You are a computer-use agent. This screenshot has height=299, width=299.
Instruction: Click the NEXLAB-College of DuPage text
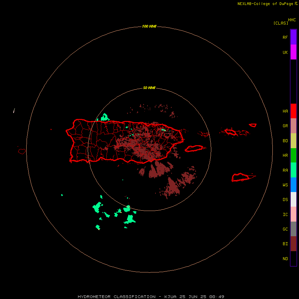tap(265, 4)
